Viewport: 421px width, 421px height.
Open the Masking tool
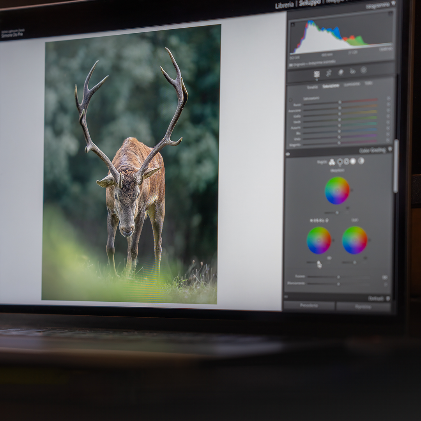tap(364, 70)
